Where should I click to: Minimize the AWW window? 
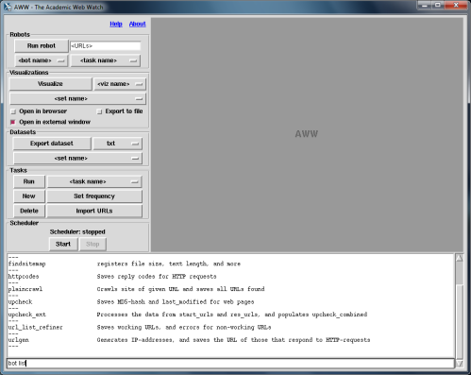click(x=425, y=6)
